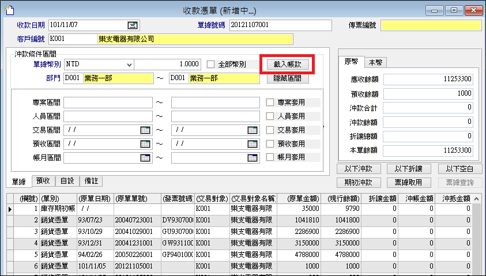Open calendar for 帳月區間 start date
The image size is (486, 276).
point(145,157)
